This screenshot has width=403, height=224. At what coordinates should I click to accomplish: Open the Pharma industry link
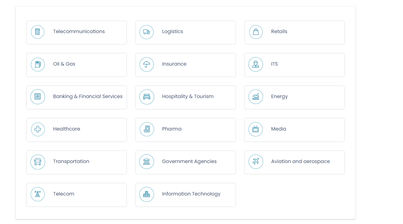(x=172, y=129)
